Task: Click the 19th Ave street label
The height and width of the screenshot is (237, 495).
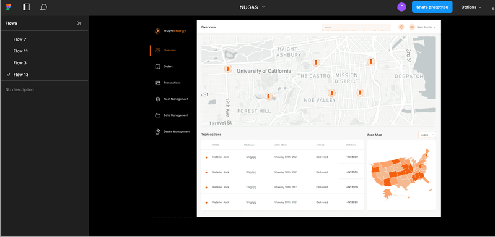Action: coord(227,107)
